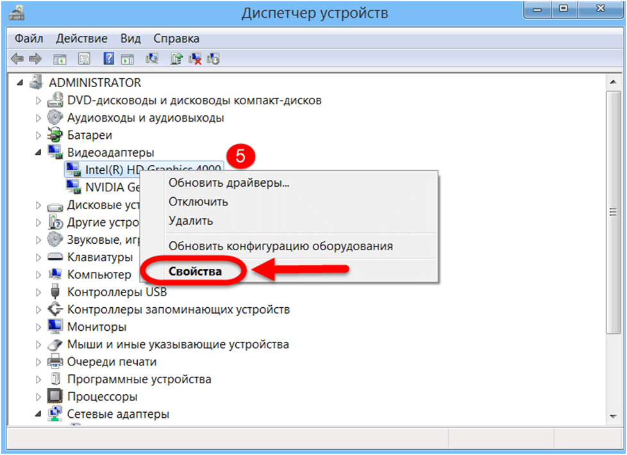Toggle the action pane toolbar icon
This screenshot has height=455, width=627.
[x=128, y=59]
